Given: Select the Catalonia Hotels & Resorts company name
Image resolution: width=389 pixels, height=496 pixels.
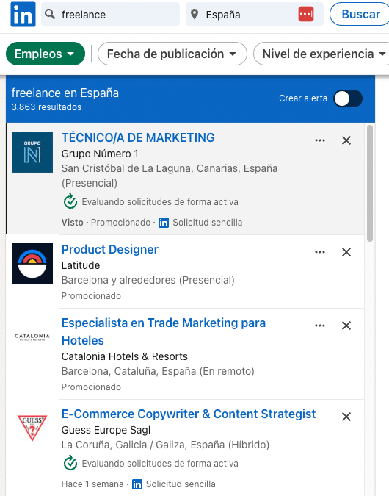Looking at the screenshot, I should coord(125,356).
